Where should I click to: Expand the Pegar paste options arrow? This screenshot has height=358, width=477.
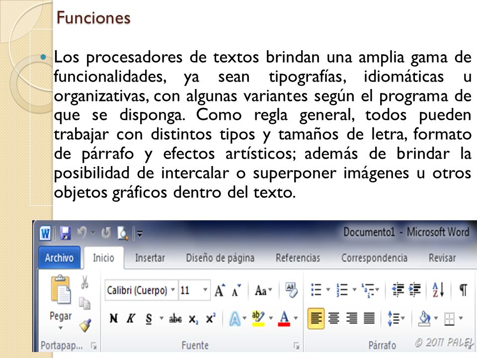(x=61, y=328)
